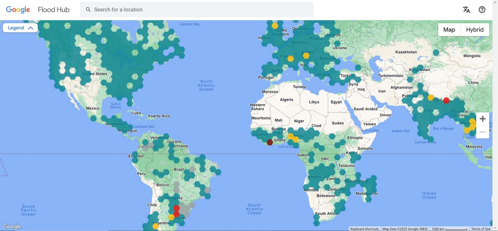The height and width of the screenshot is (231, 498).
Task: Open the Terms of Use link
Action: 481,229
